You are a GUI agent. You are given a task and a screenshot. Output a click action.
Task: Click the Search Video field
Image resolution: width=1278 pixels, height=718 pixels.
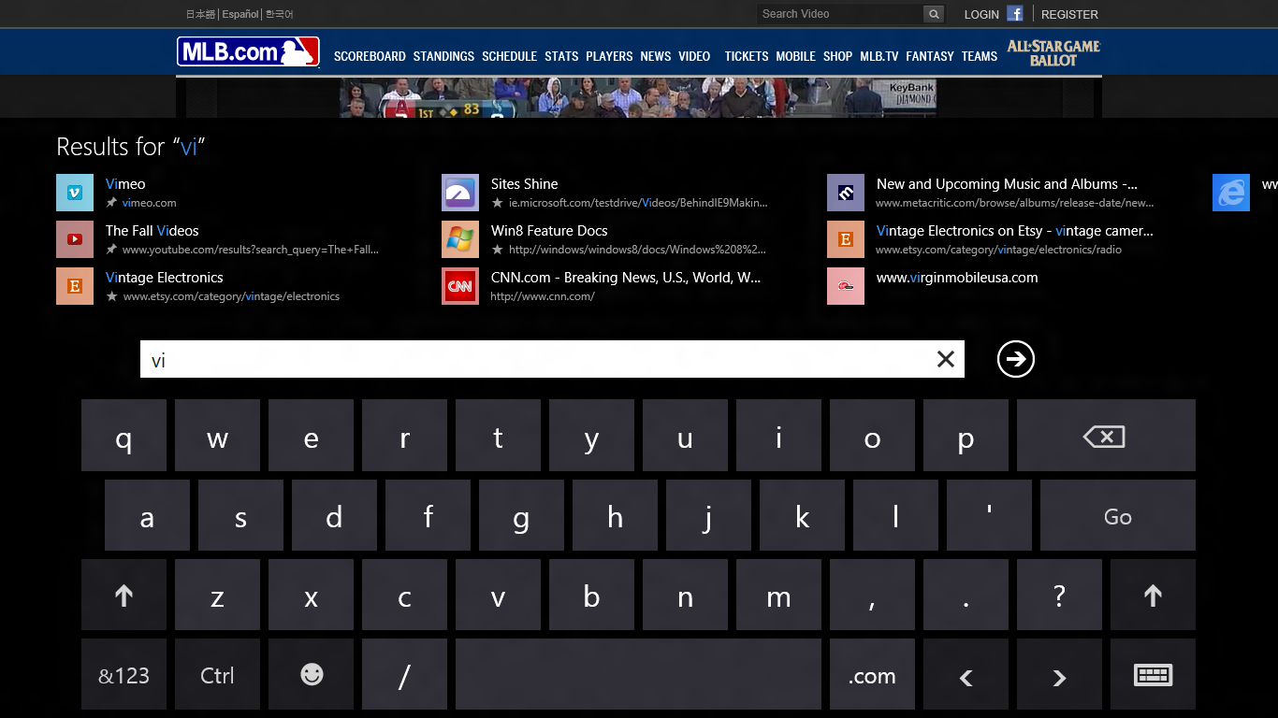pyautogui.click(x=840, y=14)
